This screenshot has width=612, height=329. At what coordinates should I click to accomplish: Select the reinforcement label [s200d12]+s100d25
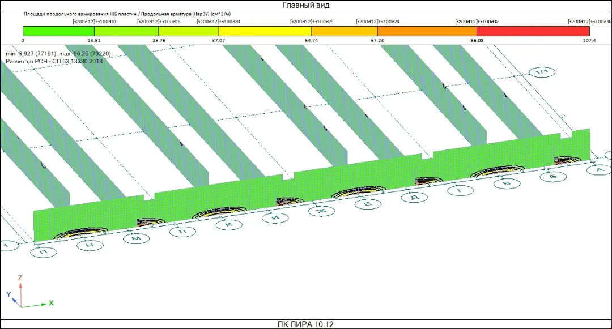312,22
